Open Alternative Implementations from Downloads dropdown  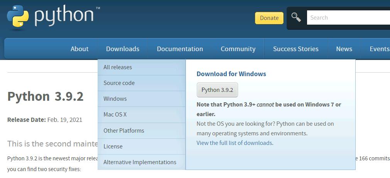coord(142,162)
